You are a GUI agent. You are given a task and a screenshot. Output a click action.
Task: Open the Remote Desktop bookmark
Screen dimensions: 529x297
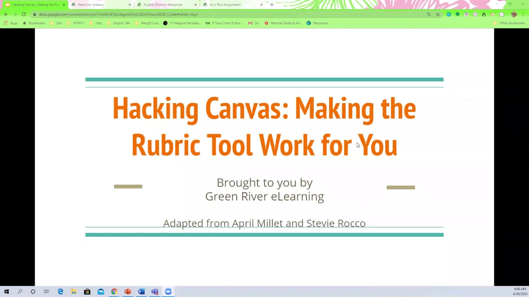tap(283, 23)
